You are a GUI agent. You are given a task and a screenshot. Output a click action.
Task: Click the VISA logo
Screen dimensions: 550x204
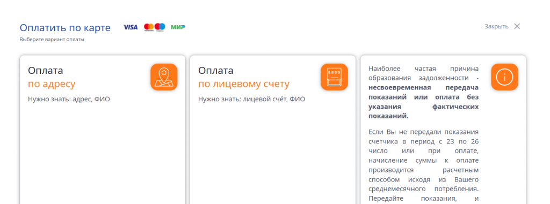point(131,27)
